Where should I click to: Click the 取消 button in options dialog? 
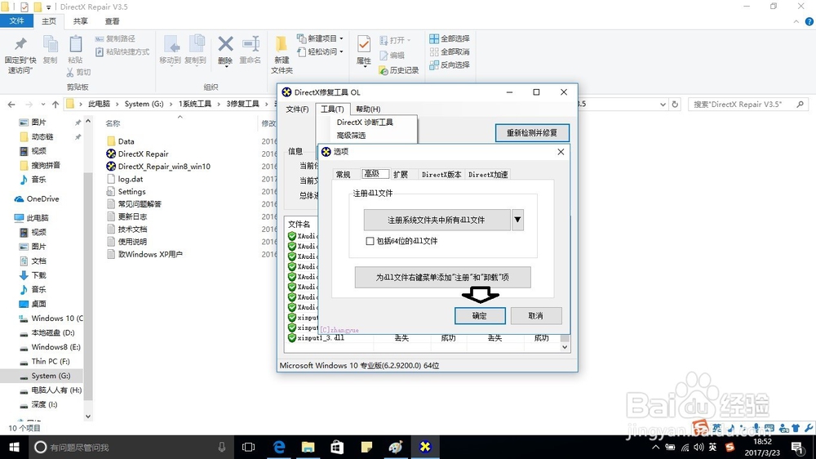click(535, 316)
